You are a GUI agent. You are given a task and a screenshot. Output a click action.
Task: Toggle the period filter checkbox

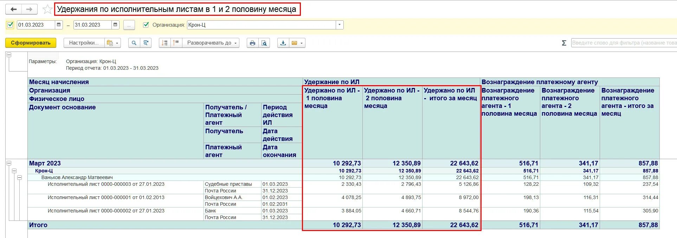(x=10, y=25)
